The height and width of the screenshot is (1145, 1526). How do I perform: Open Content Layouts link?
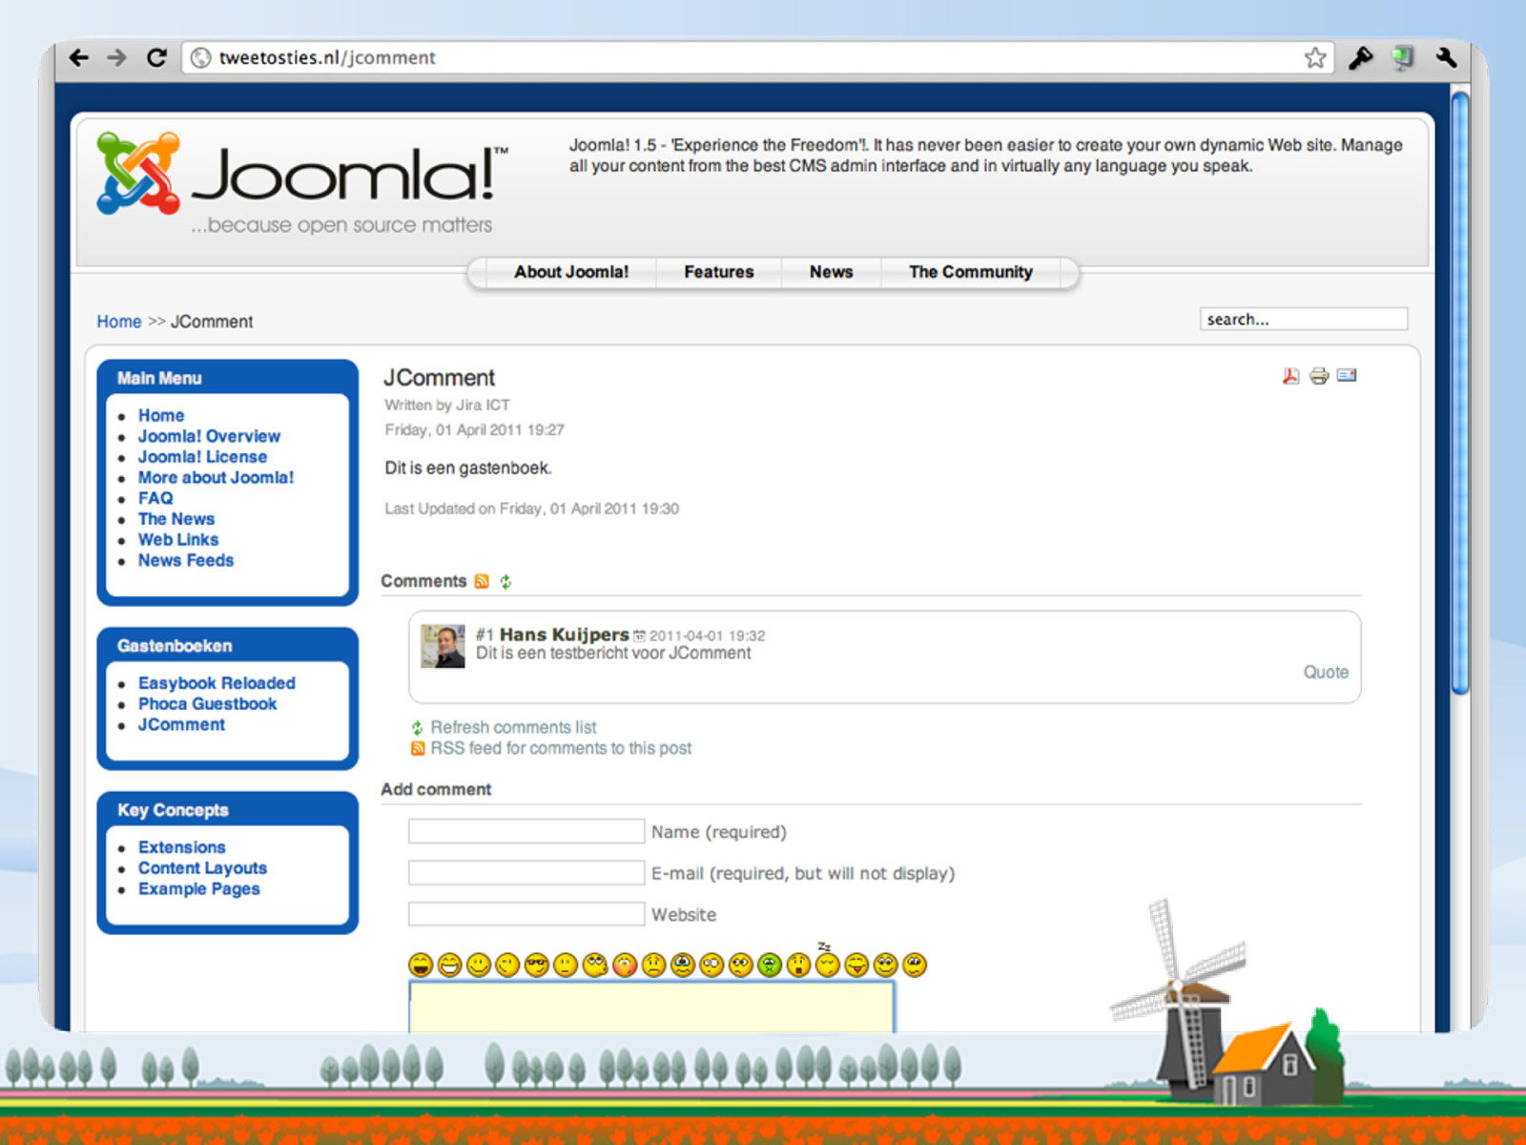coord(202,868)
